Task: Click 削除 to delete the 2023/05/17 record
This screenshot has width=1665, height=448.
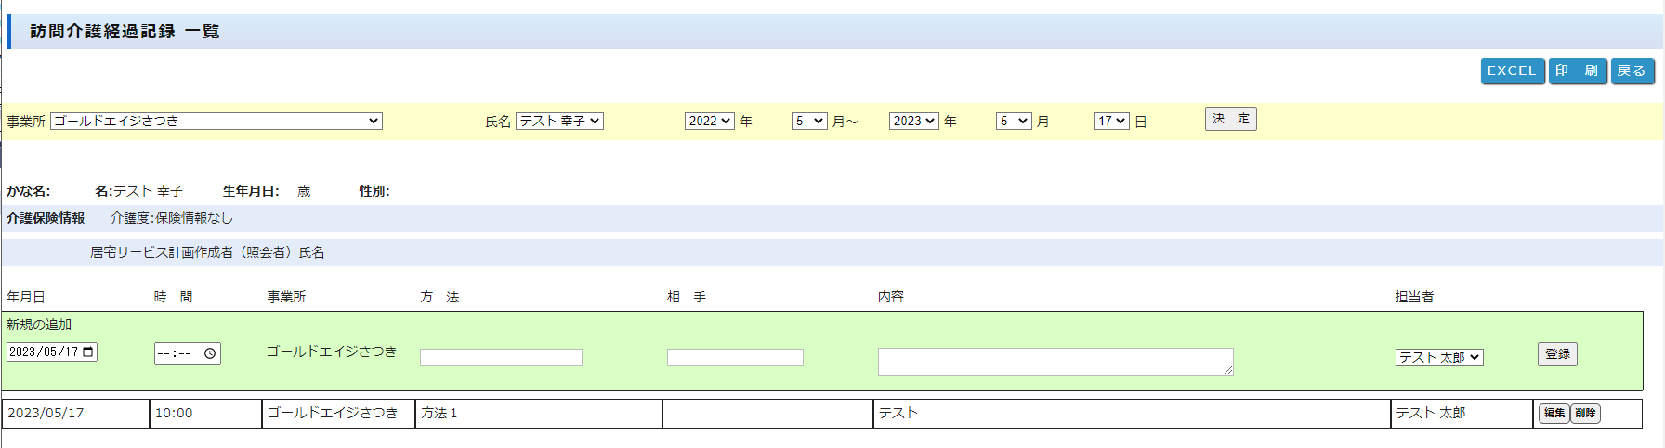Action: [1585, 414]
